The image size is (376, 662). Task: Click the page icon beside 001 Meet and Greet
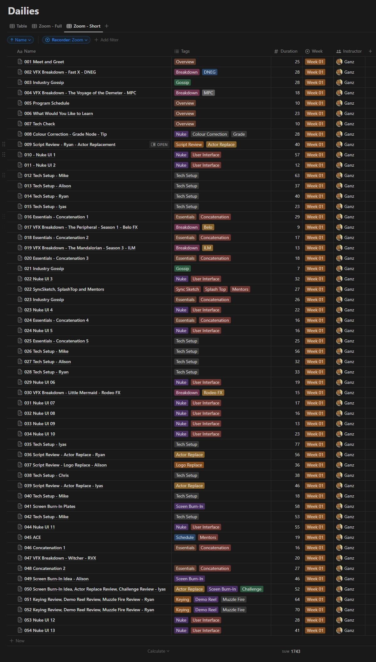[20, 62]
